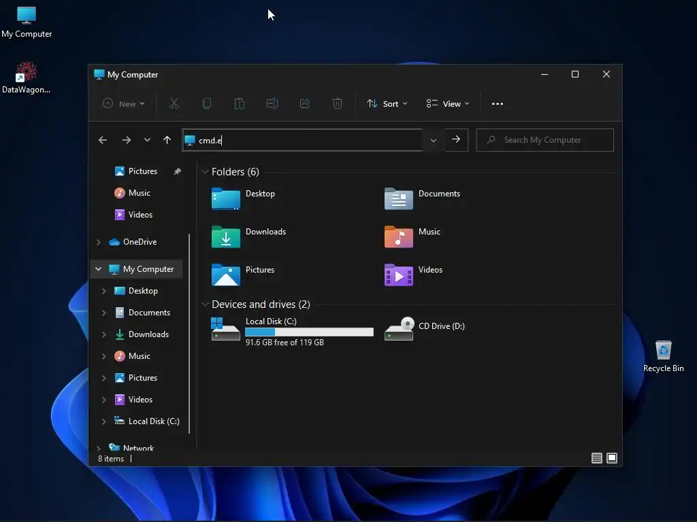Select Documents under My Computer tree
Viewport: 697px width, 522px height.
coord(142,313)
